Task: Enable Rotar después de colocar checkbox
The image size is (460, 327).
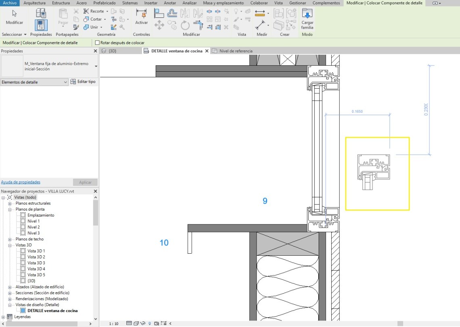Action: [x=97, y=43]
